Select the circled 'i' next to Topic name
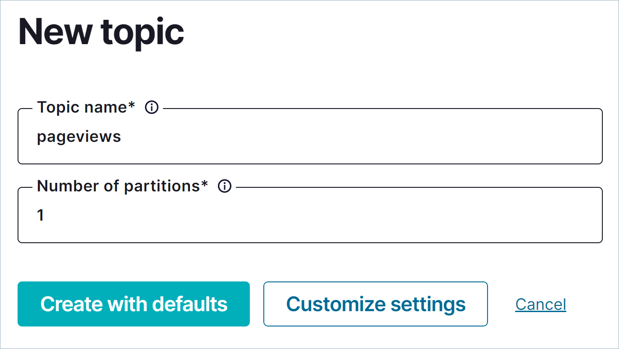Image resolution: width=619 pixels, height=349 pixels. click(152, 108)
